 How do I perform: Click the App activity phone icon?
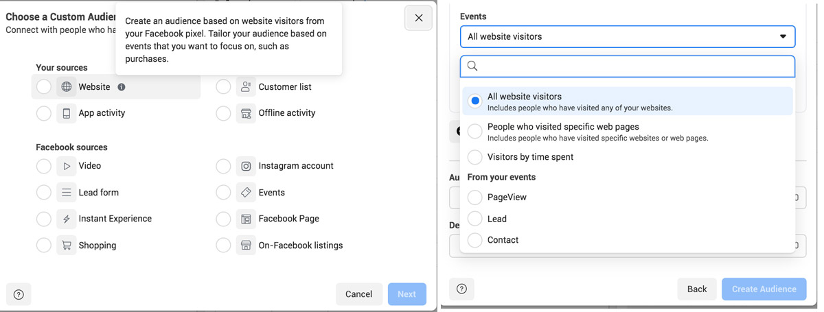click(66, 113)
